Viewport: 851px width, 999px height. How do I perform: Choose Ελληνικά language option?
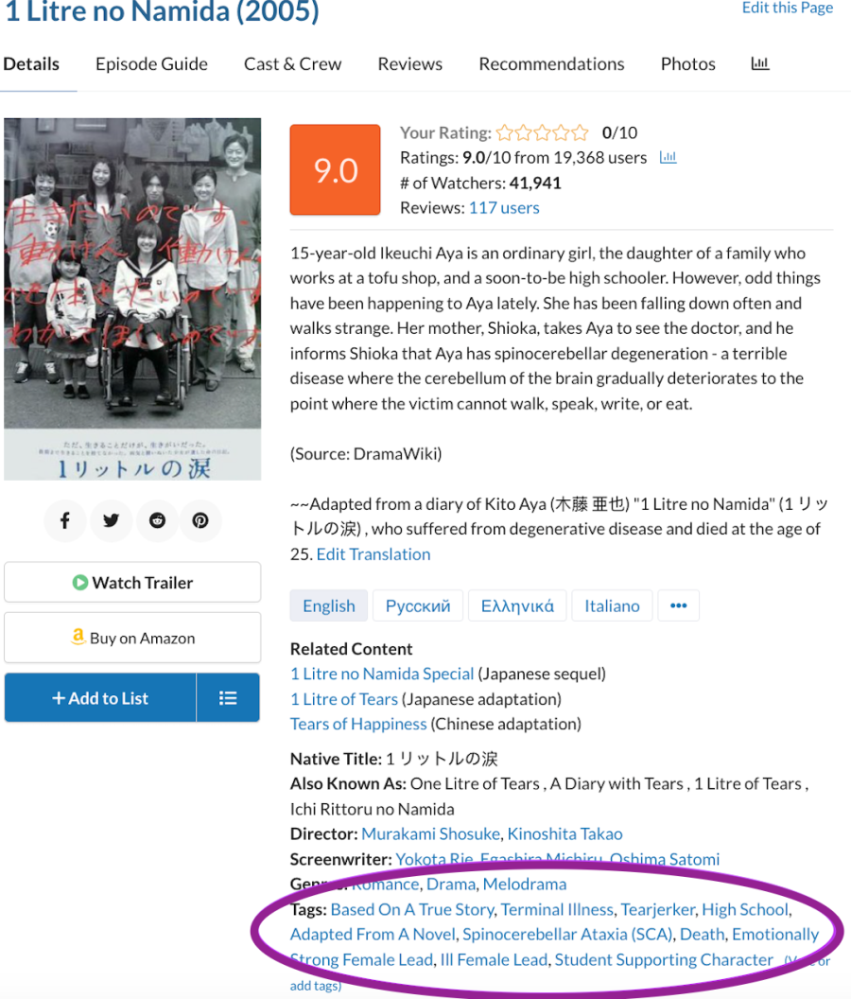coord(517,605)
